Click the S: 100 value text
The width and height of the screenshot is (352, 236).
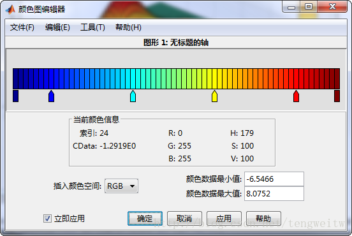[243, 146]
